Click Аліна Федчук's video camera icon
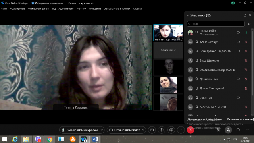Image resolution: width=254 pixels, height=143 pixels. [238, 42]
